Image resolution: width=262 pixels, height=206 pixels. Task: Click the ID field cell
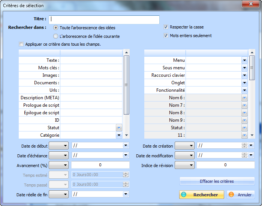[x=91, y=120]
